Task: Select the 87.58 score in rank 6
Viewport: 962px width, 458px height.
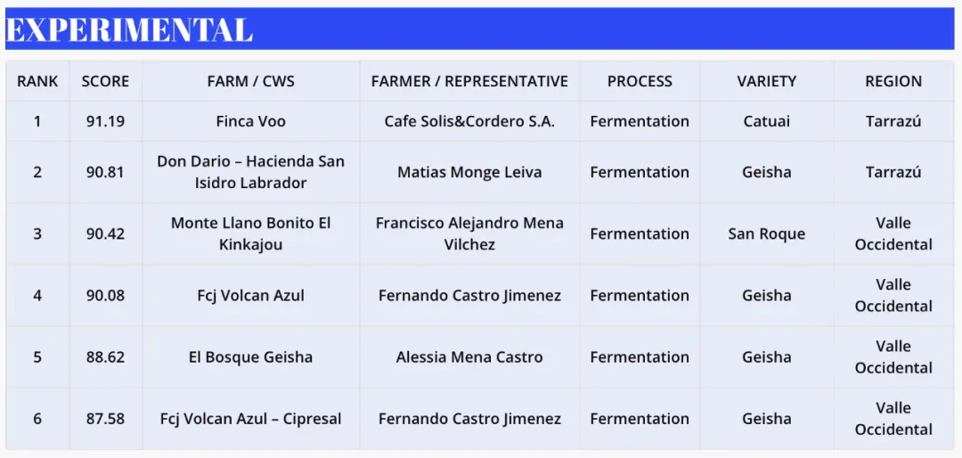Action: [x=105, y=419]
